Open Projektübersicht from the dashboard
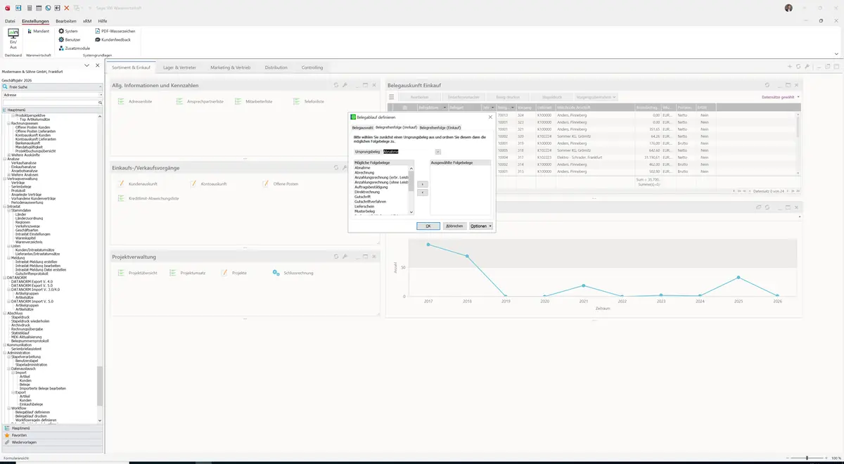Image resolution: width=844 pixels, height=464 pixels. tap(138, 273)
